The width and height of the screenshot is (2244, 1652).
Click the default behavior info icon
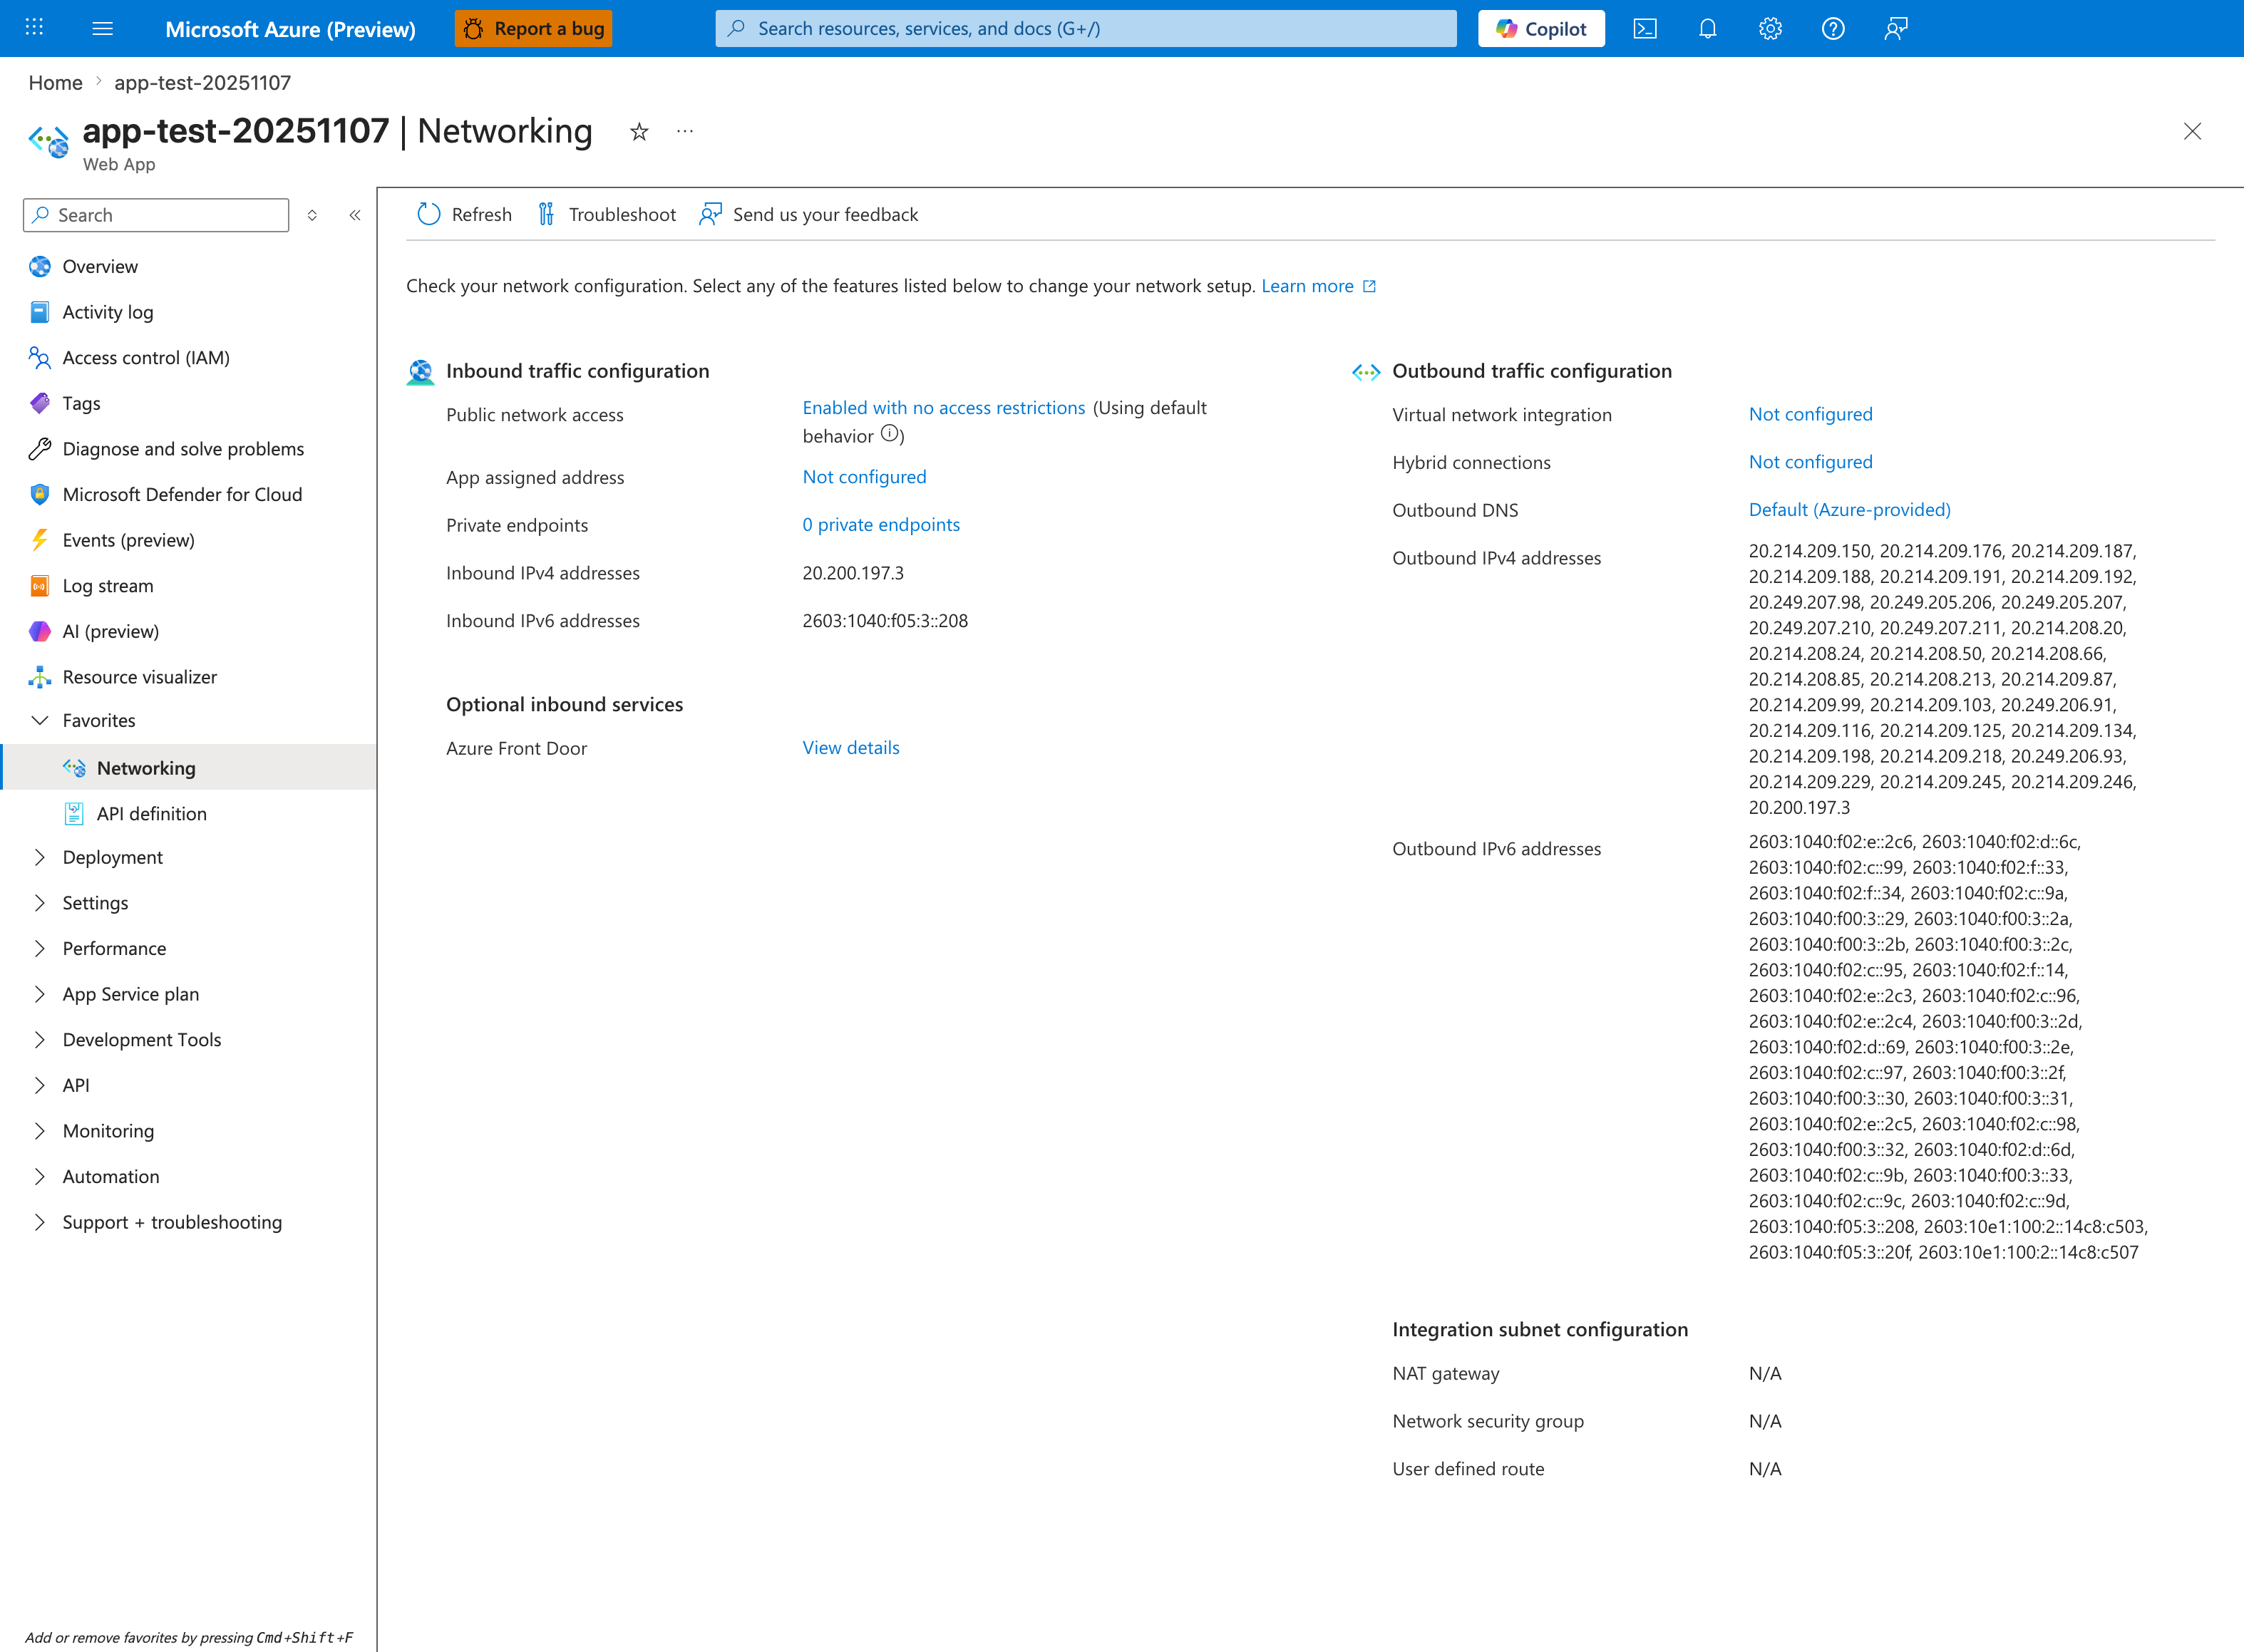click(x=889, y=434)
